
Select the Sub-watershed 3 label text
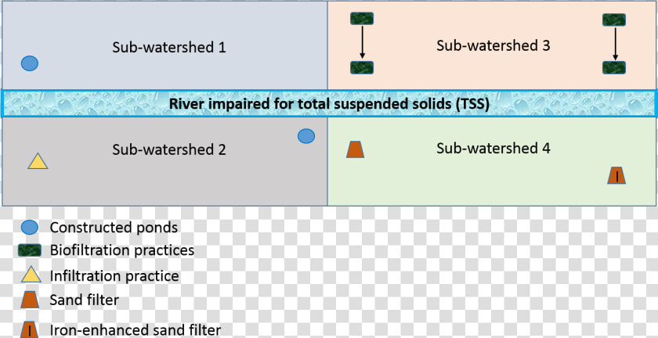coord(493,45)
